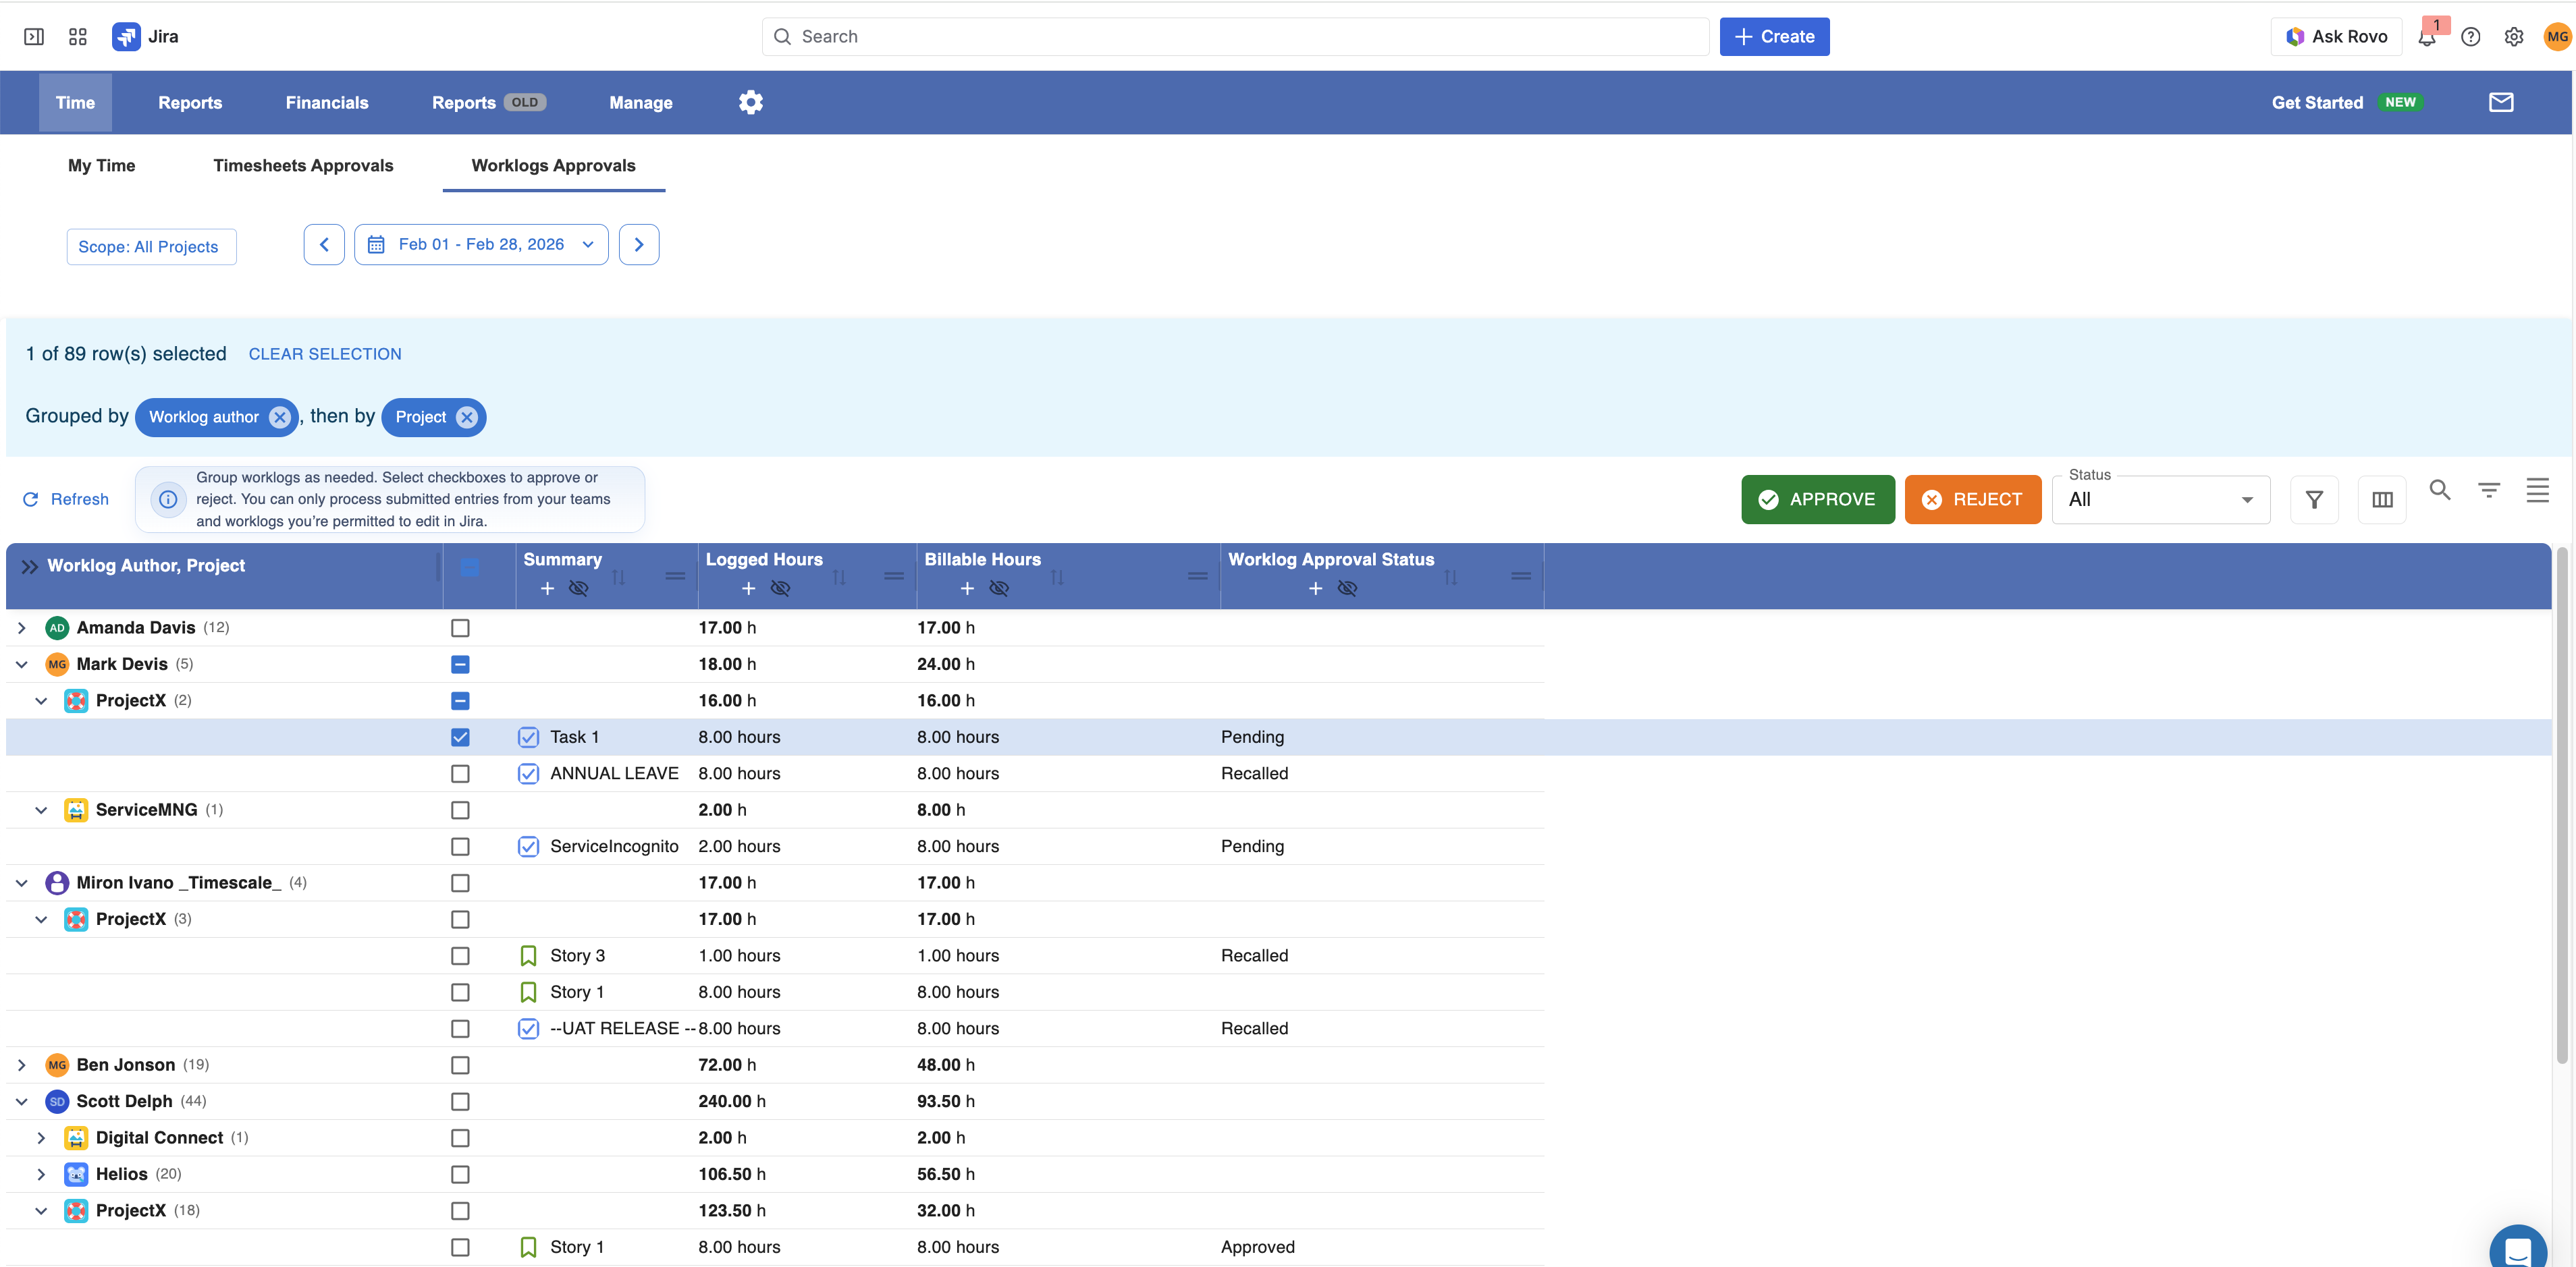Open the row density hamburger icon
Screen dimensions: 2576x1267
coord(2538,490)
